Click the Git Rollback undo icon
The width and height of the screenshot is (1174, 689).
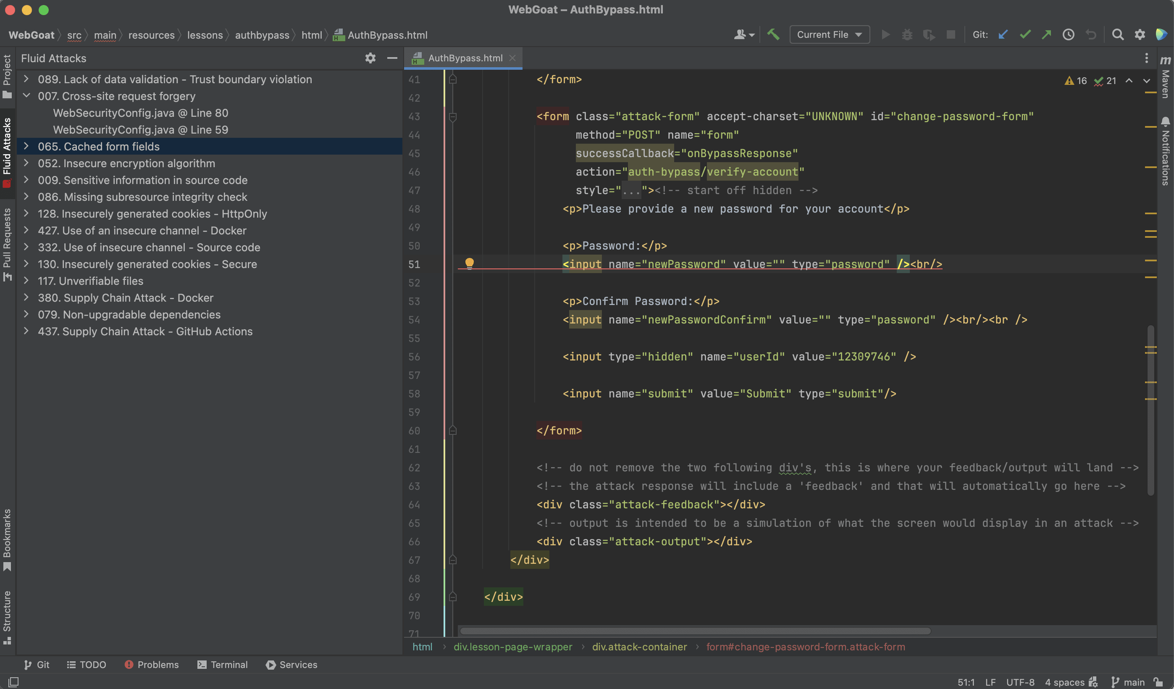pos(1090,34)
